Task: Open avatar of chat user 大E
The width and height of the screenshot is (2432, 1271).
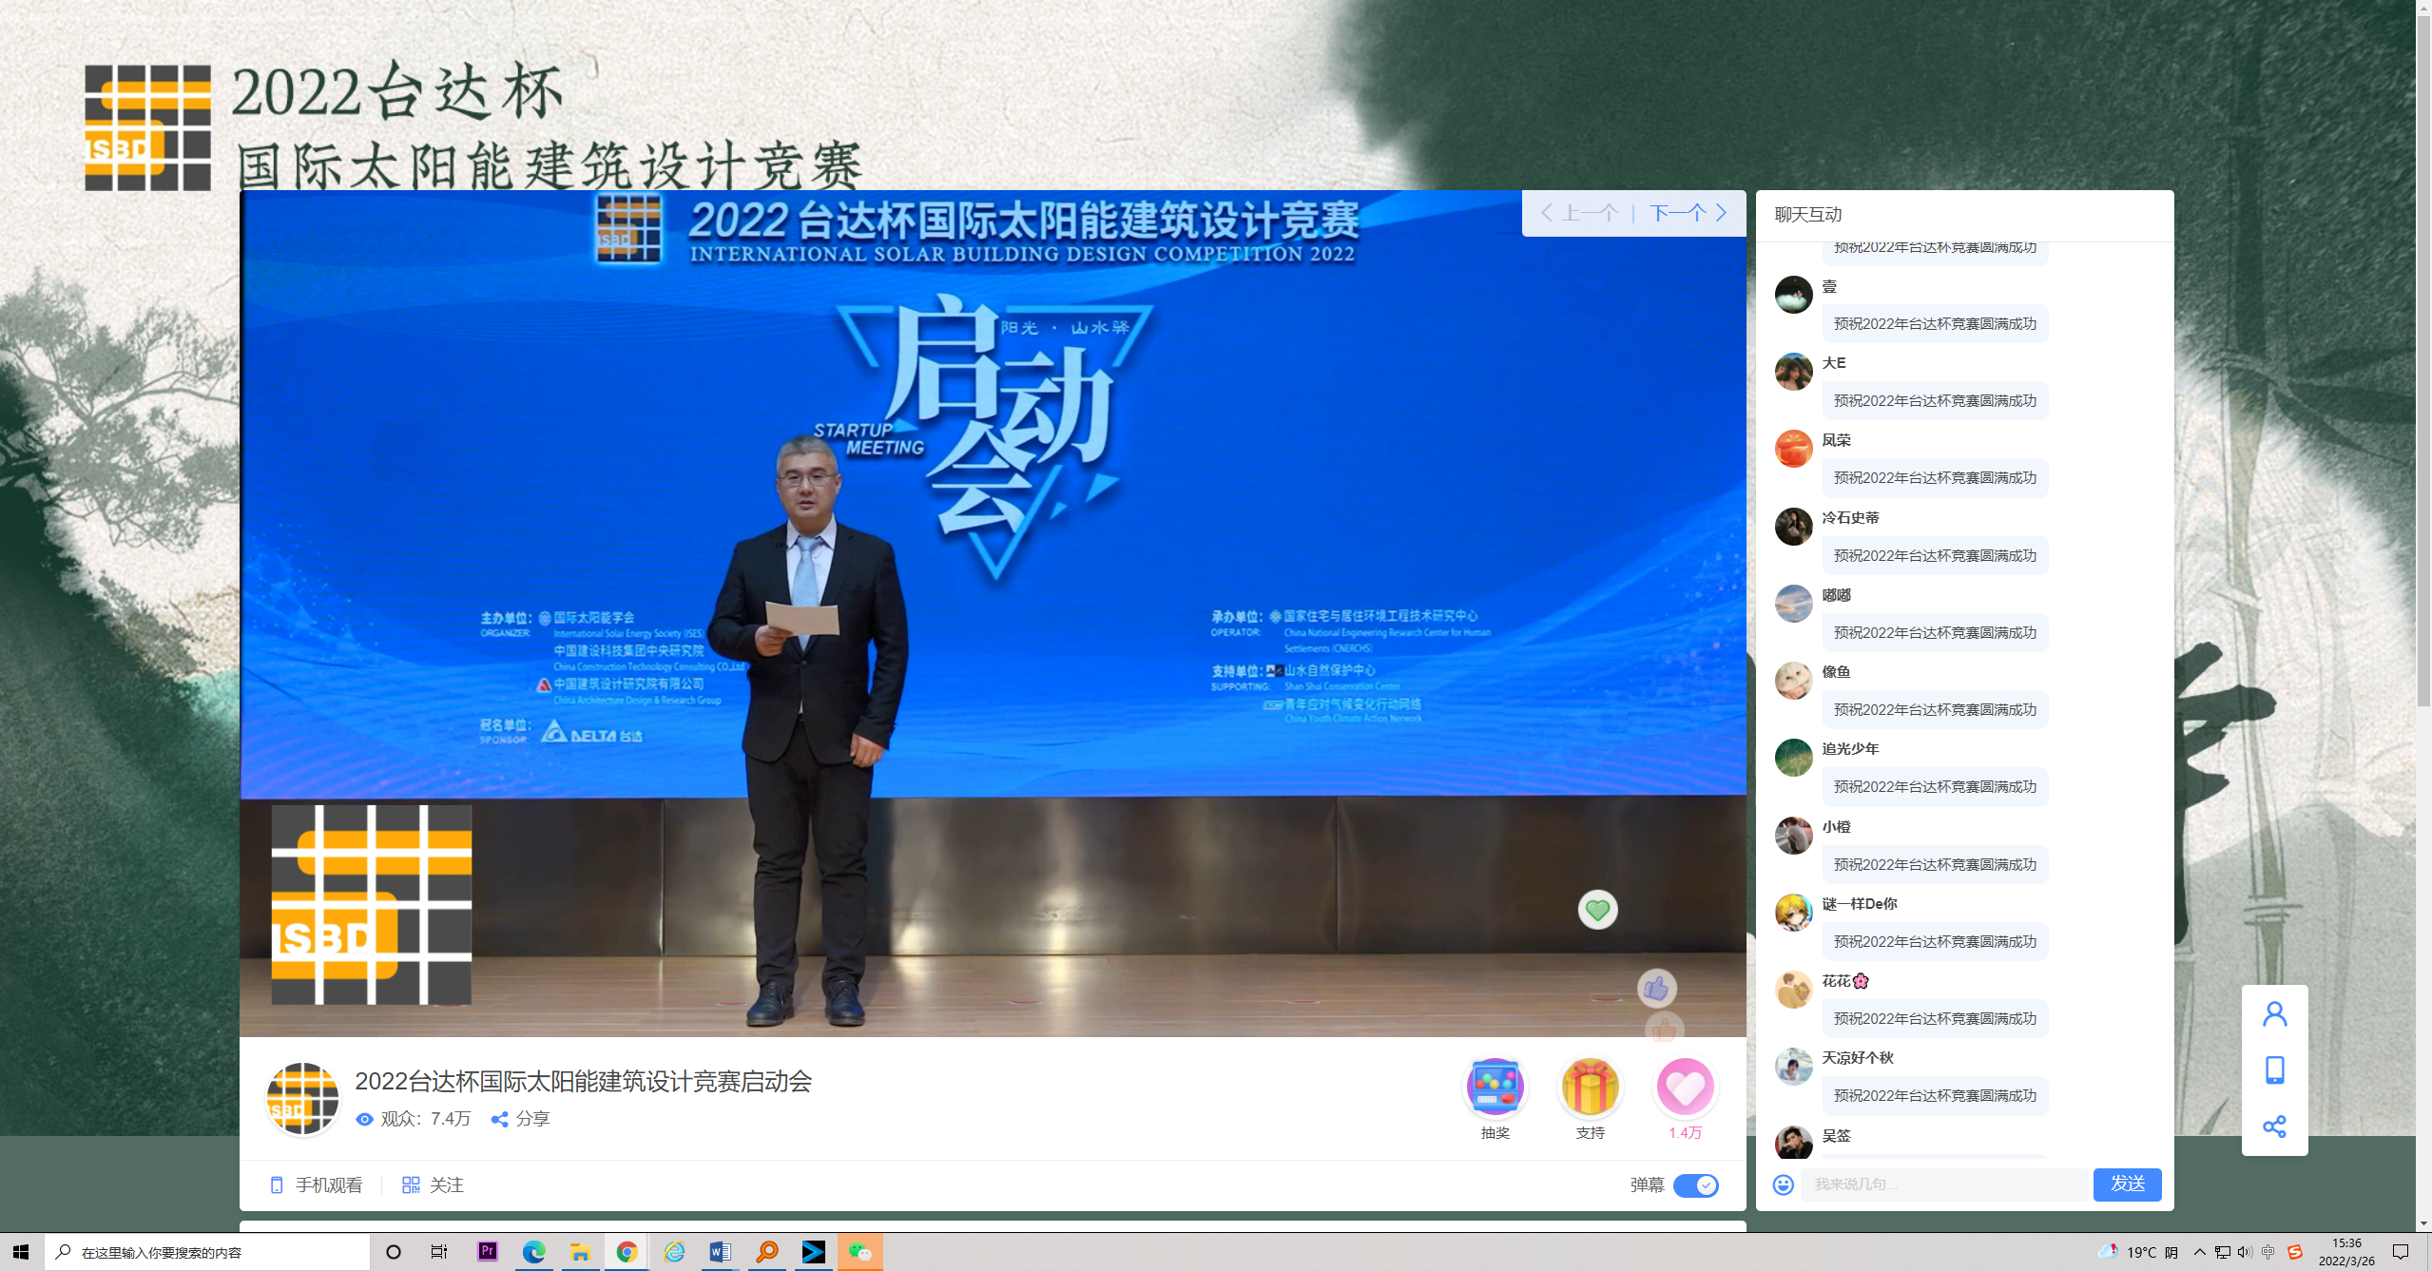Action: coord(1793,372)
